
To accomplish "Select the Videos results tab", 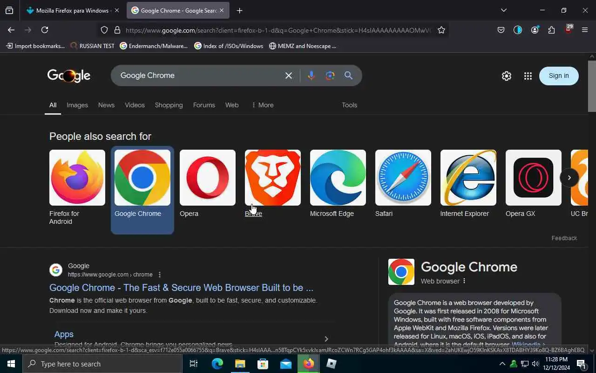I will pyautogui.click(x=135, y=105).
